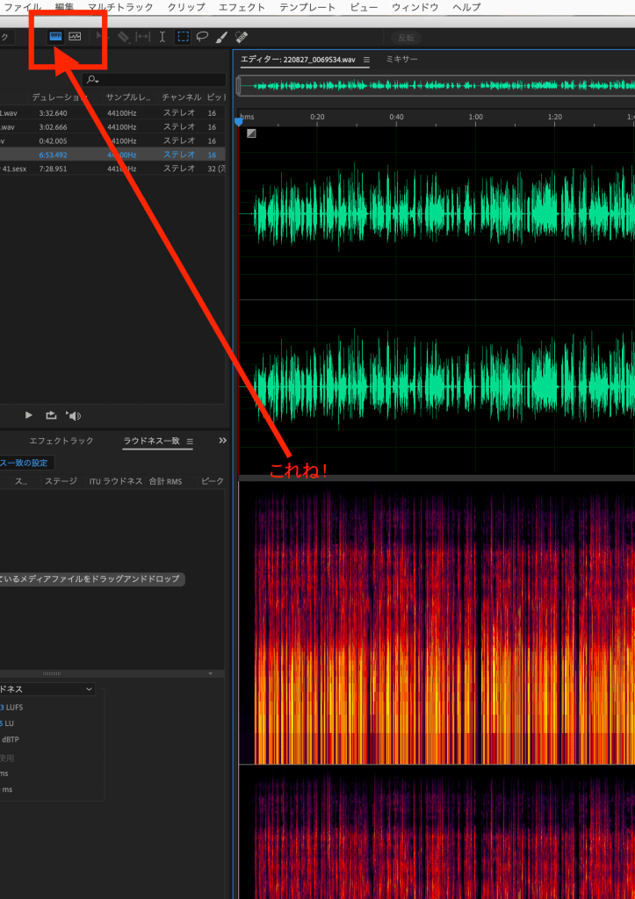Open the ラウドネス一致 panel menu

(x=190, y=441)
